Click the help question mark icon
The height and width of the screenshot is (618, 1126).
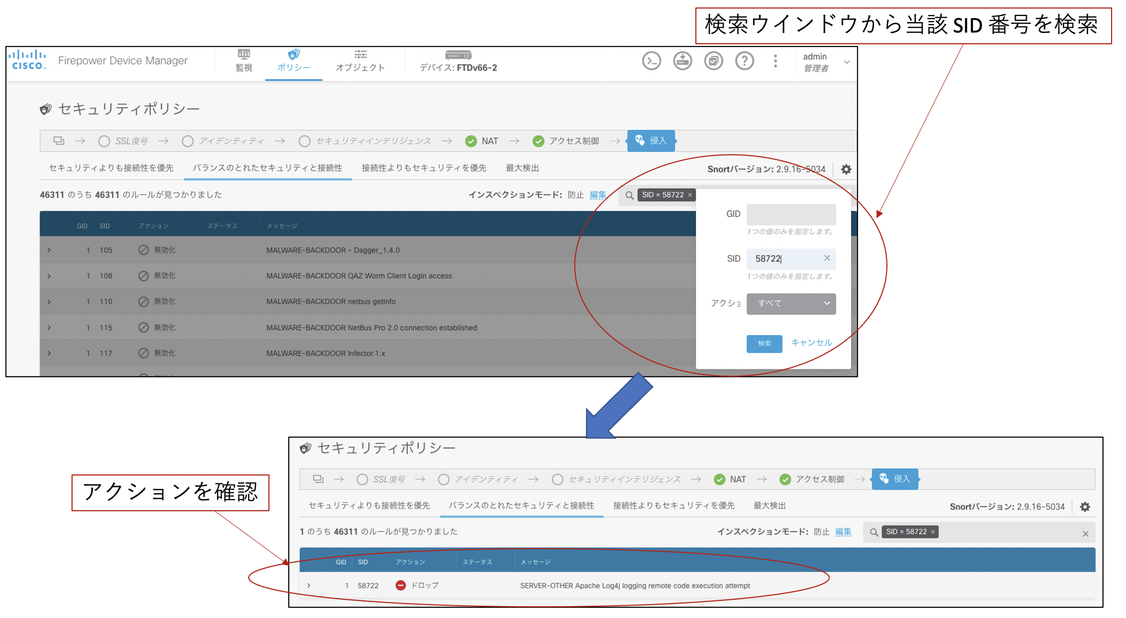[x=744, y=61]
